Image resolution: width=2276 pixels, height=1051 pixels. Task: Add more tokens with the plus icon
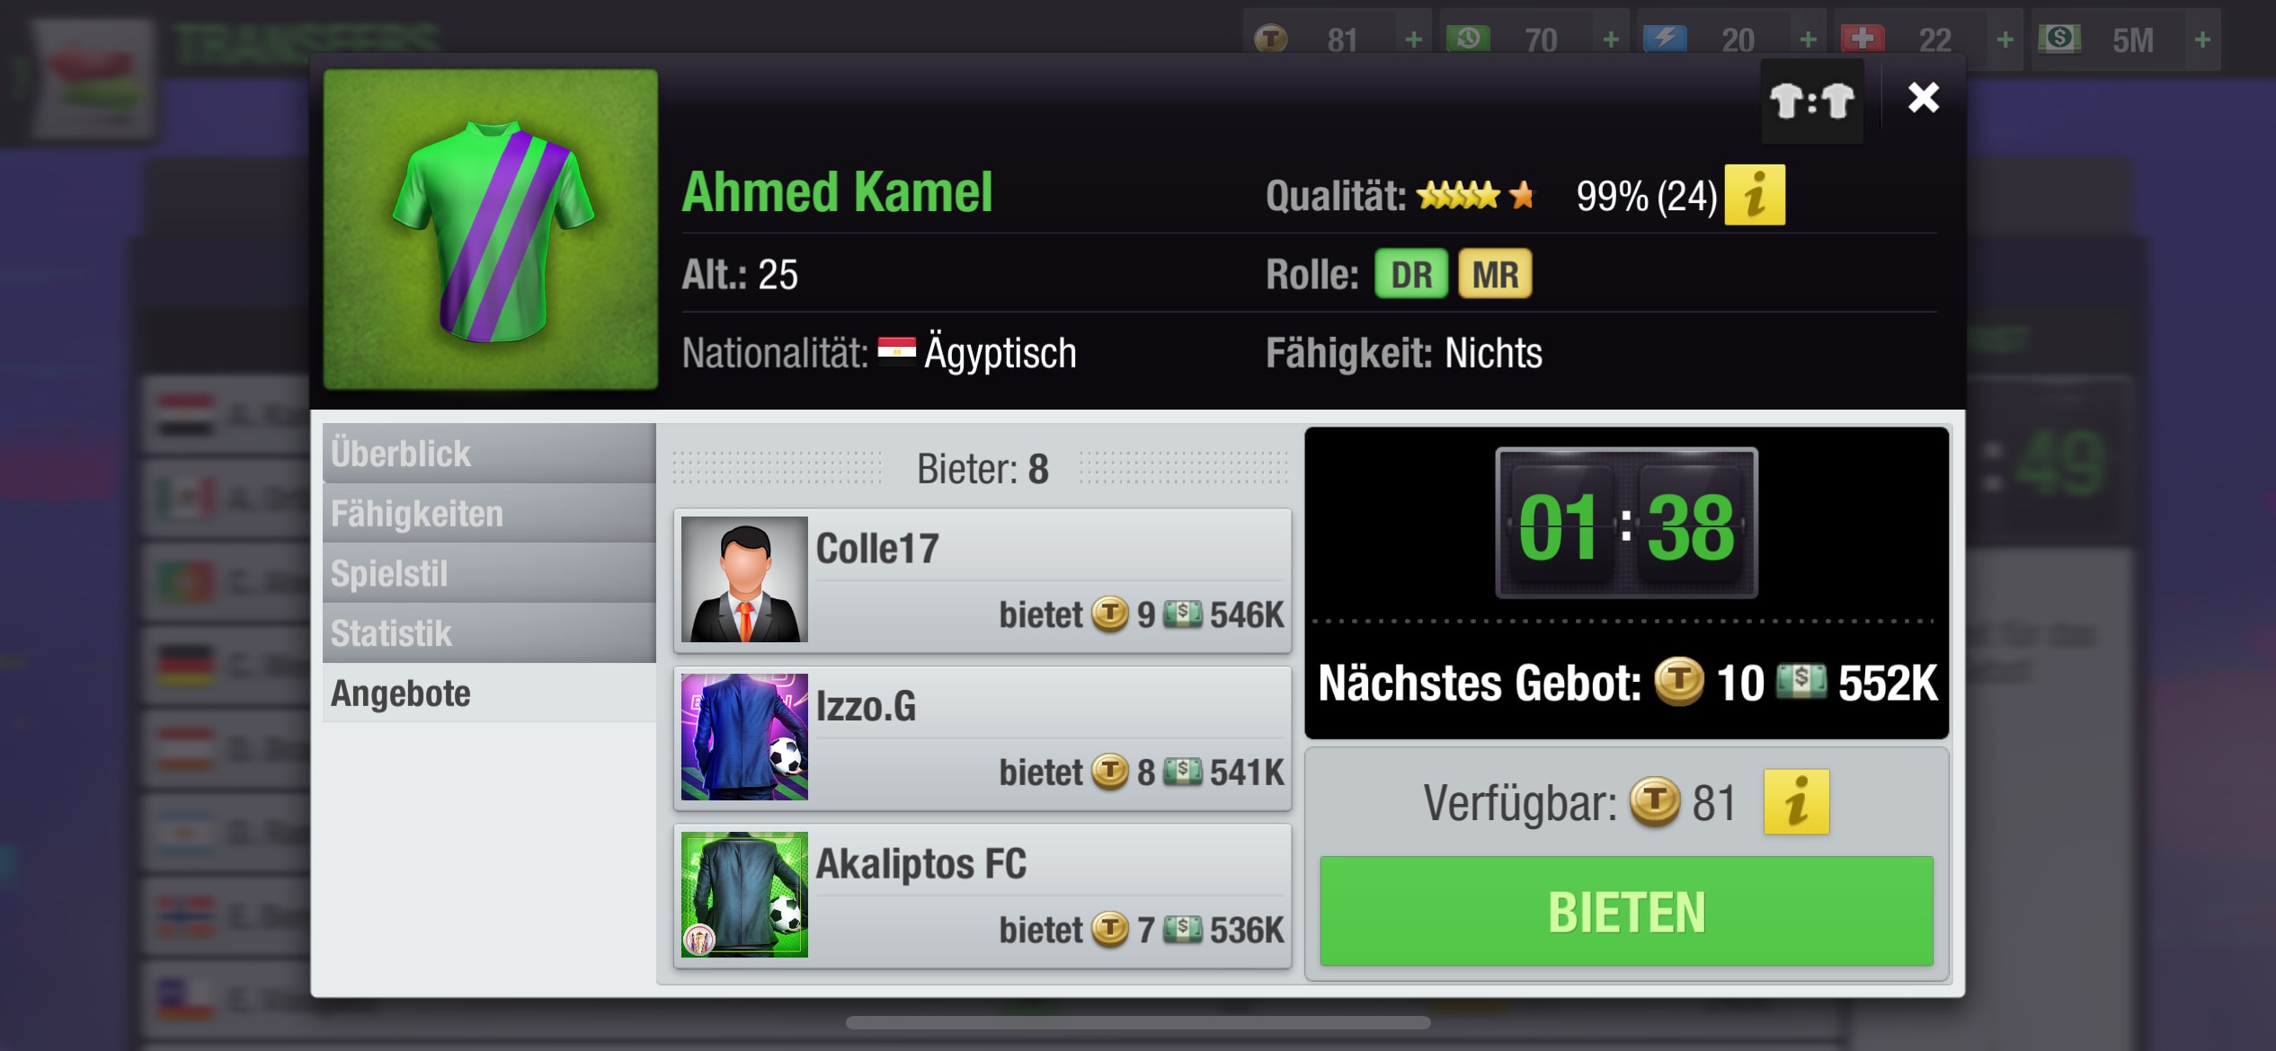tap(1413, 40)
